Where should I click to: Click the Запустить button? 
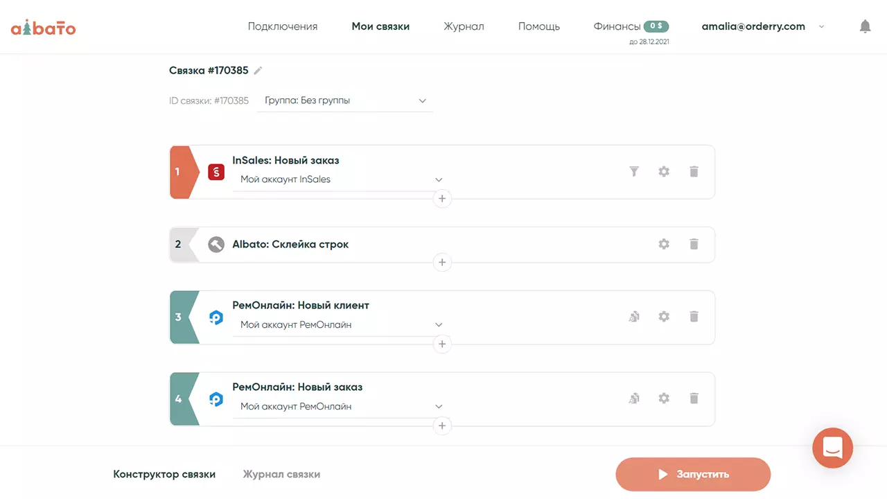coord(693,475)
